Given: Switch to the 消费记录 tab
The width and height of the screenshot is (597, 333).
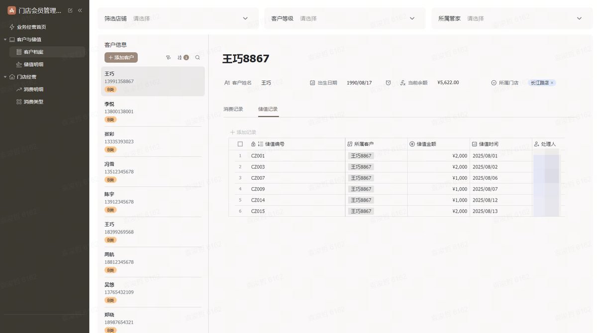Looking at the screenshot, I should pos(233,109).
